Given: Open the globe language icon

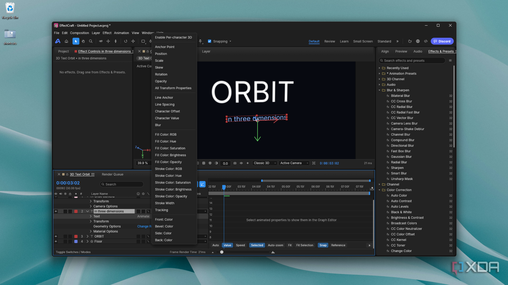Looking at the screenshot, I should click(418, 41).
